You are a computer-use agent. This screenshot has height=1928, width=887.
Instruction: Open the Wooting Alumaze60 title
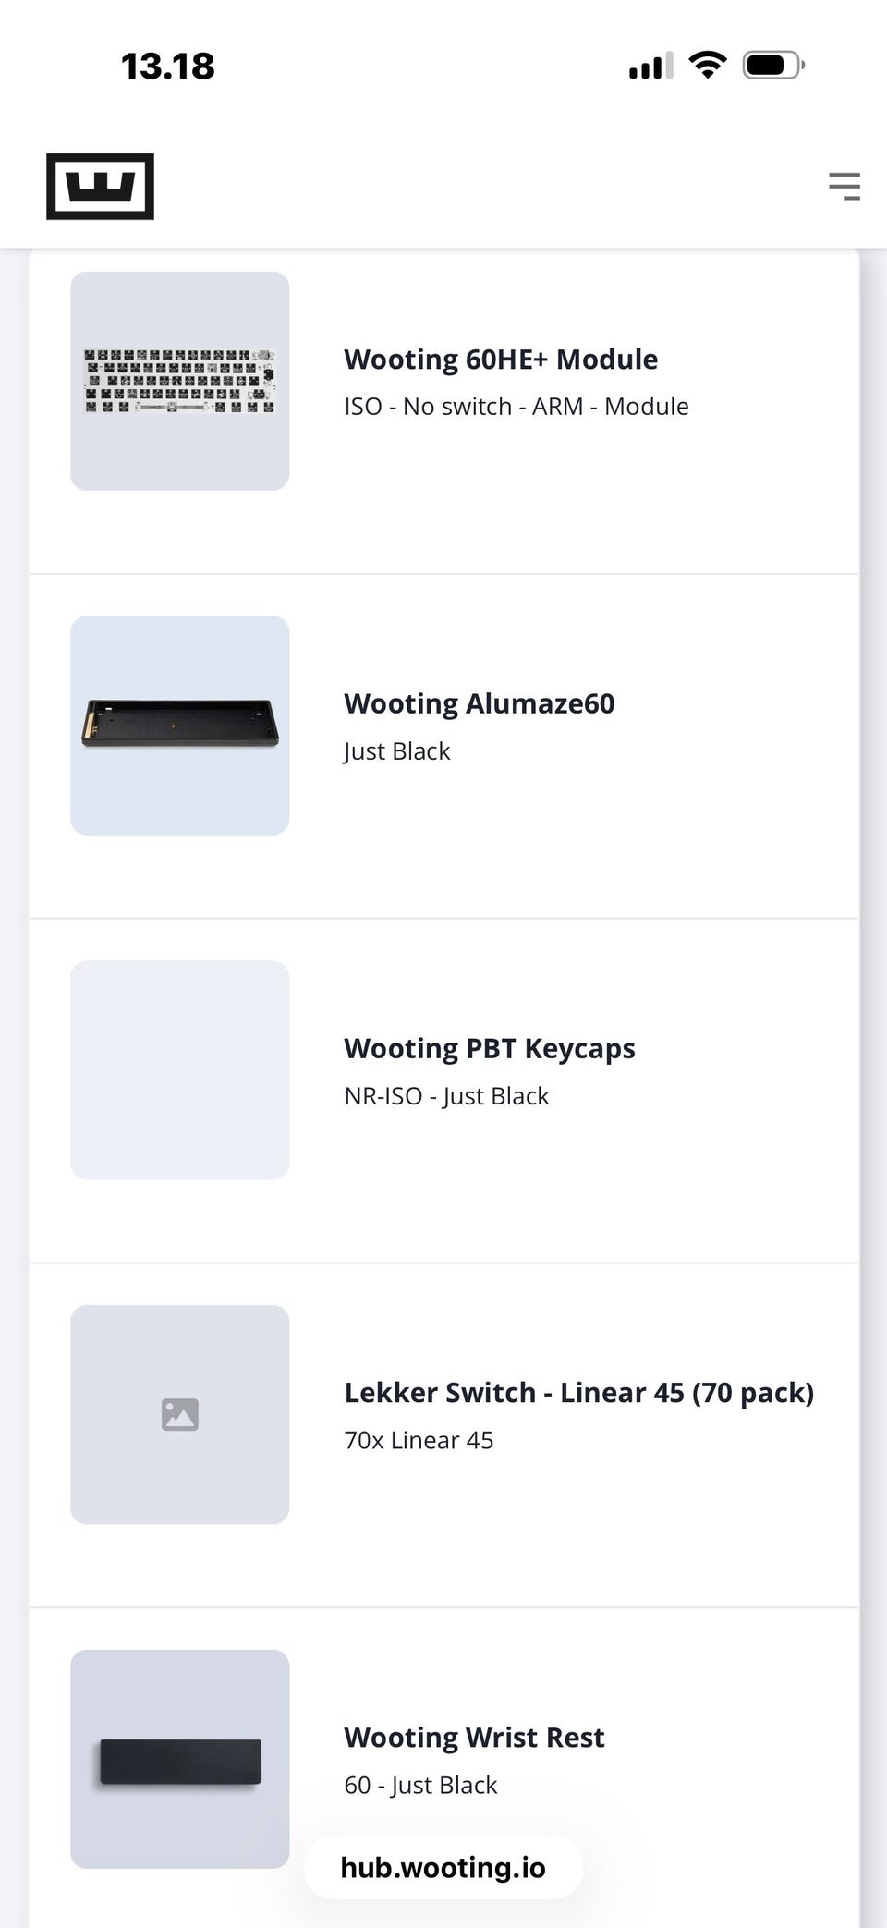tap(479, 704)
